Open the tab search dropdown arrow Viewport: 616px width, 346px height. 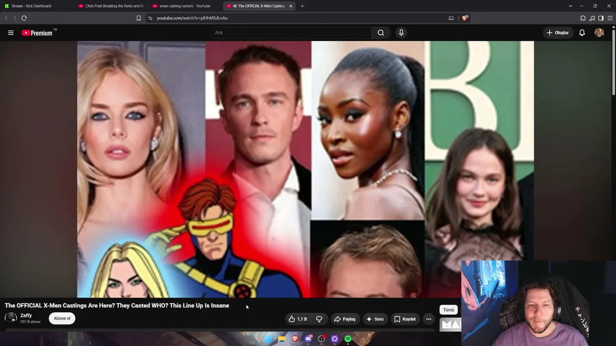click(x=570, y=6)
